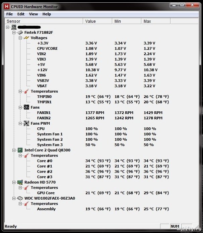203x233 pixels.
Task: Click the Min column header
Action: point(127,21)
